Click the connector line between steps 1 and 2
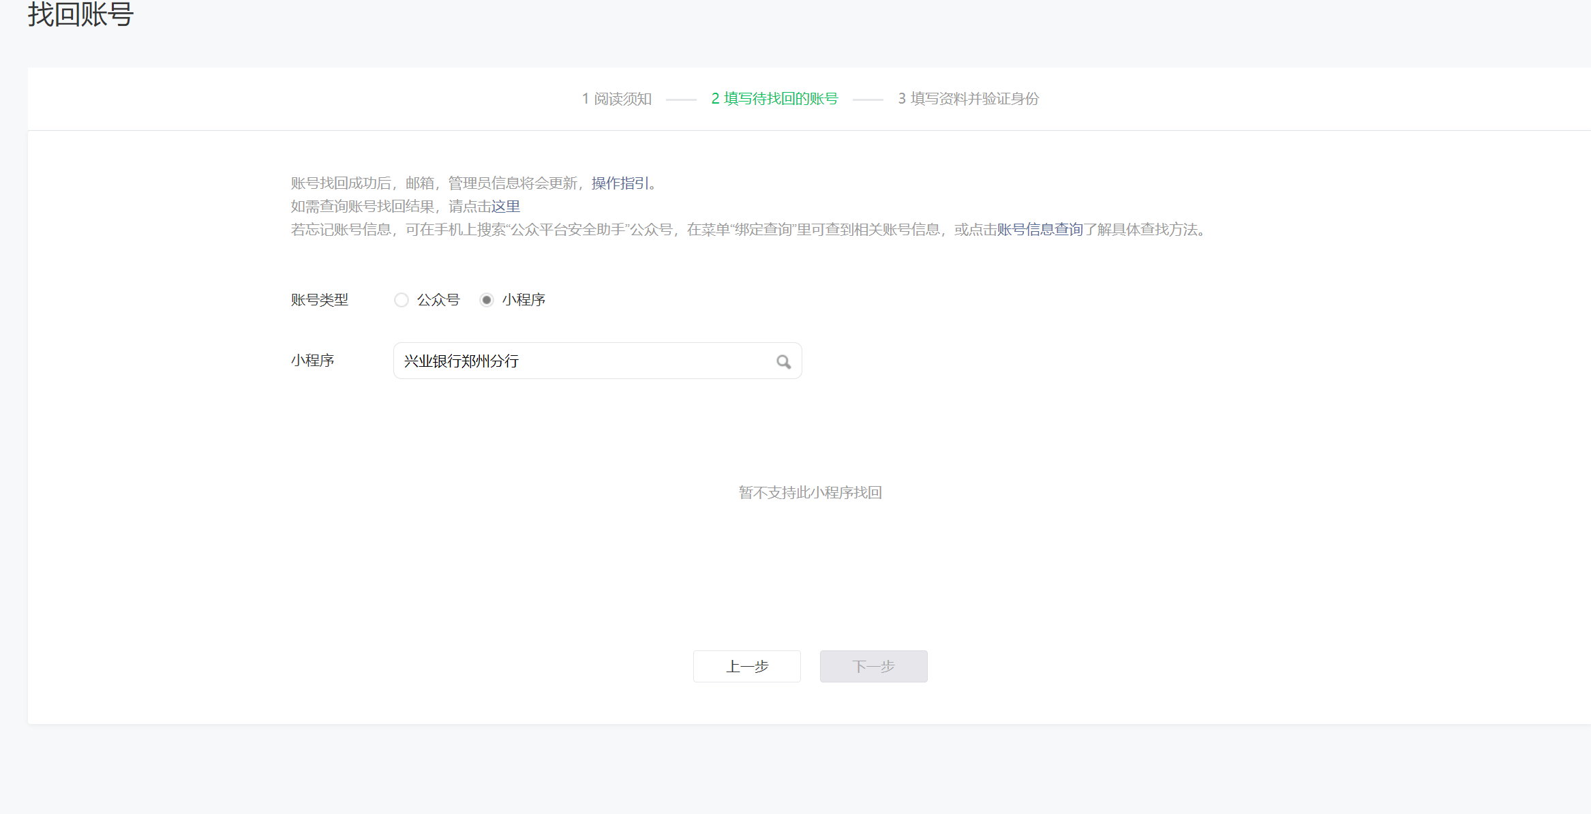The width and height of the screenshot is (1591, 814). [x=681, y=100]
